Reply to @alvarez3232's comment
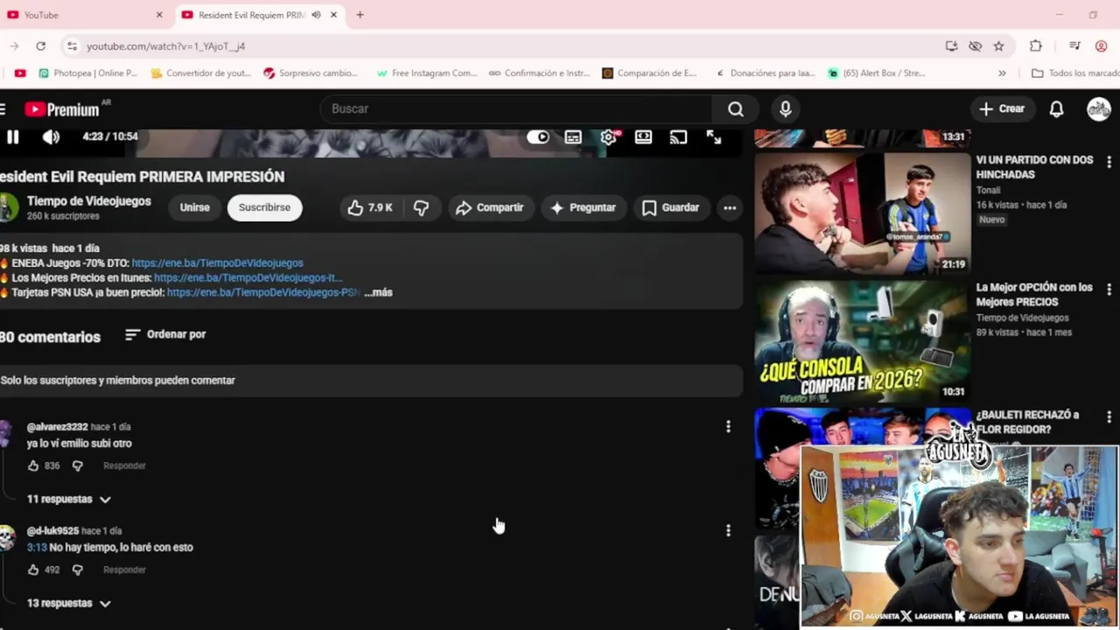The image size is (1120, 630). pyautogui.click(x=124, y=465)
